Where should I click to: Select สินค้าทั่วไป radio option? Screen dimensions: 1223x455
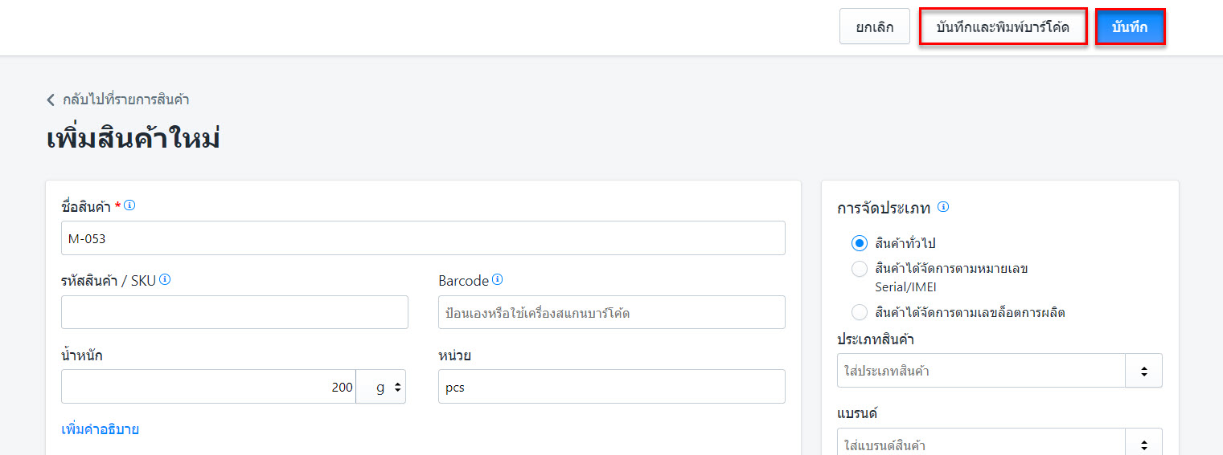click(860, 243)
